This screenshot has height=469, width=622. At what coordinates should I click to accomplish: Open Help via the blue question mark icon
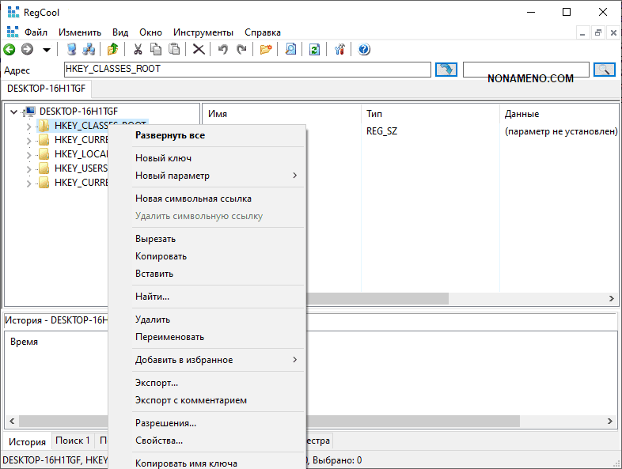tap(364, 49)
